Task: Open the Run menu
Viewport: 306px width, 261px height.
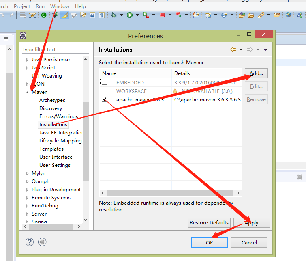Action: pos(40,6)
